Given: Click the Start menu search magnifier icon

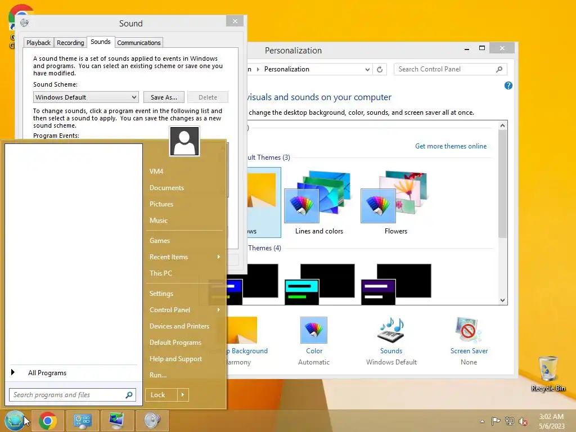Looking at the screenshot, I should pyautogui.click(x=129, y=395).
